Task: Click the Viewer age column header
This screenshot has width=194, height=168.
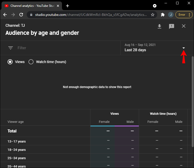Action: pyautogui.click(x=16, y=122)
